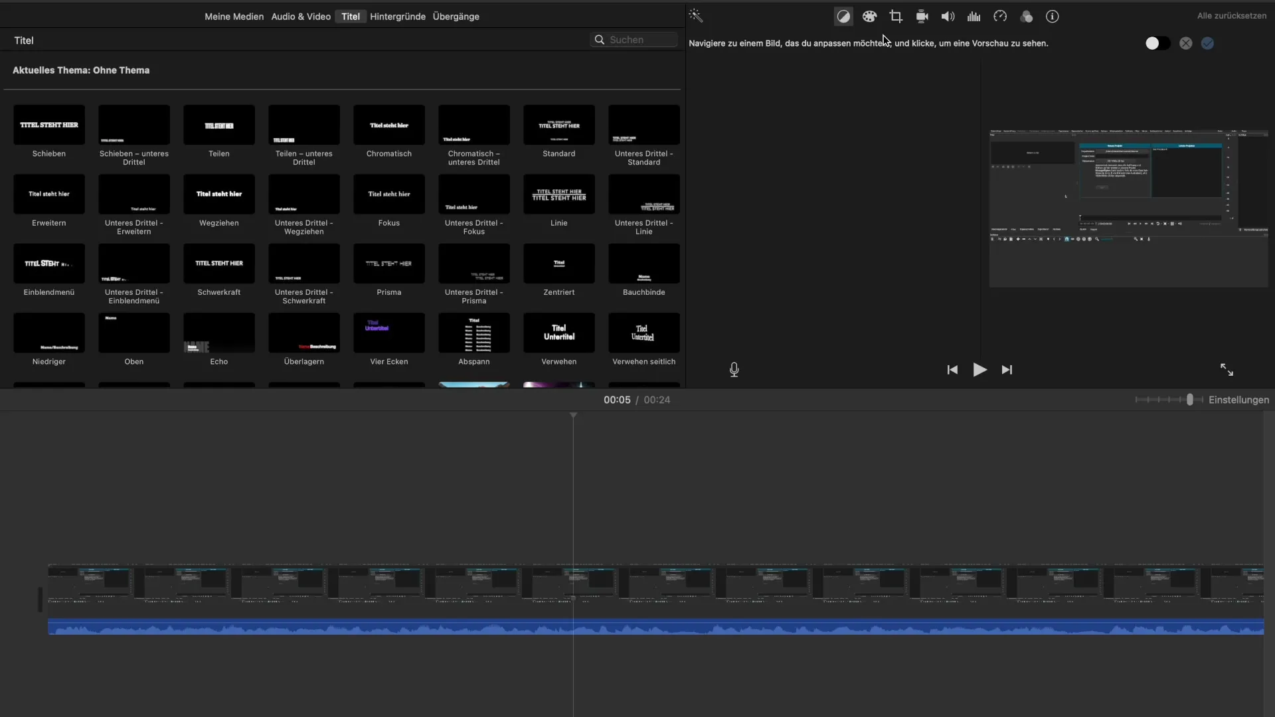
Task: Open the Einstellungen timeline settings
Action: click(x=1238, y=400)
